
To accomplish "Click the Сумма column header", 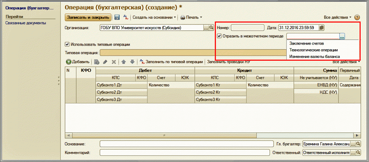I will (x=316, y=70).
